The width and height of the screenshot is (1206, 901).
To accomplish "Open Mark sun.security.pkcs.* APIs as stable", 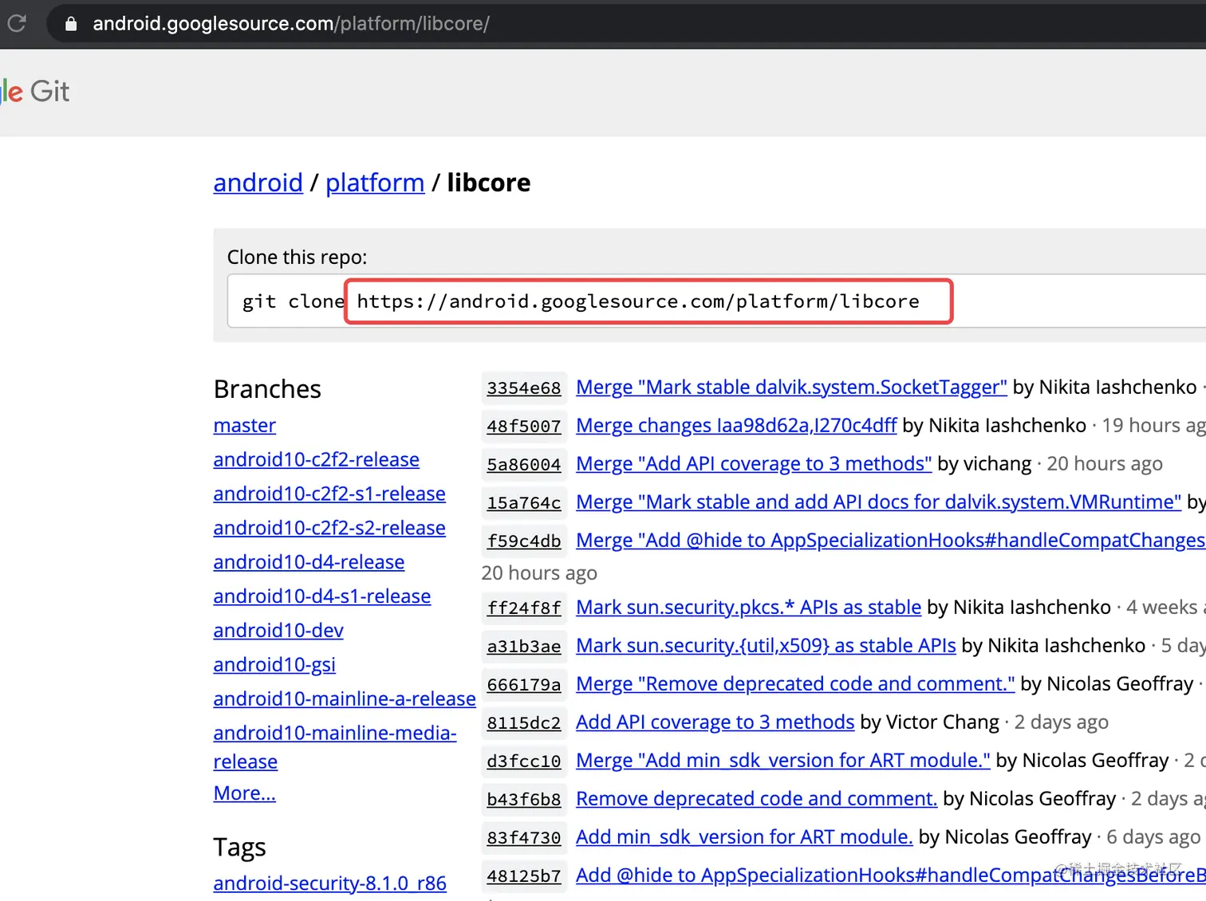I will coord(748,608).
